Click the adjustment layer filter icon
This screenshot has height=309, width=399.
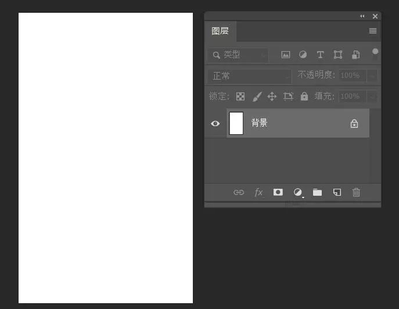point(303,55)
